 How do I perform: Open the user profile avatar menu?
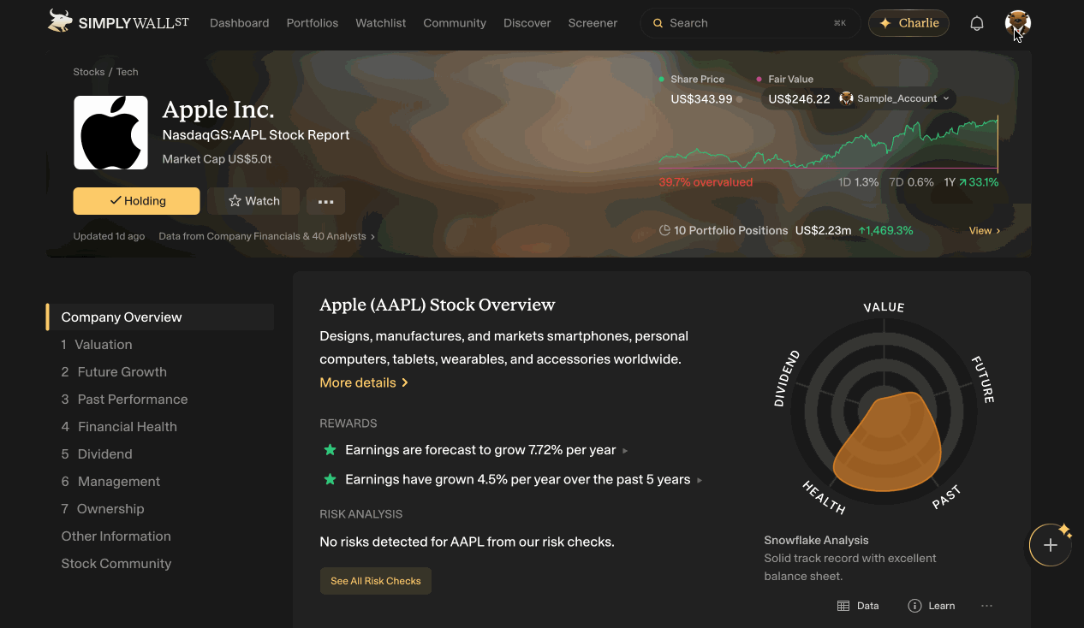pos(1018,23)
